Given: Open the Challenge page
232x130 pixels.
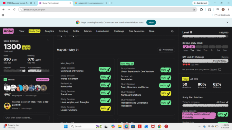Looking at the screenshot, I should tap(119, 31).
